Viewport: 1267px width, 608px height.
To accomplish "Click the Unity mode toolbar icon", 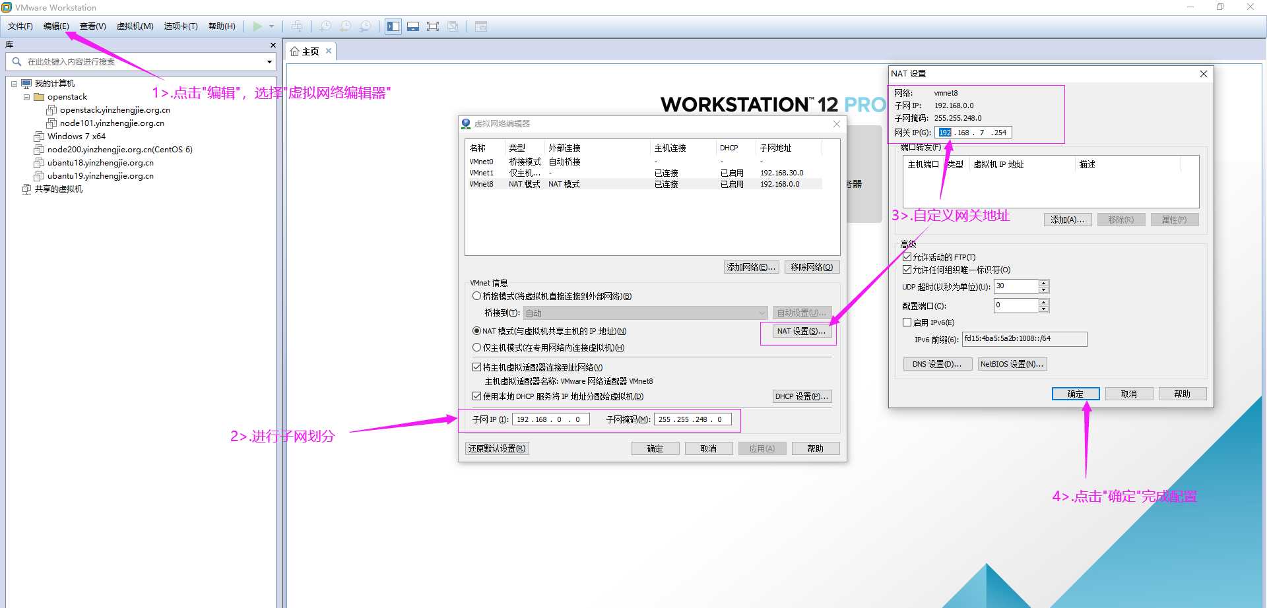I will [x=453, y=26].
